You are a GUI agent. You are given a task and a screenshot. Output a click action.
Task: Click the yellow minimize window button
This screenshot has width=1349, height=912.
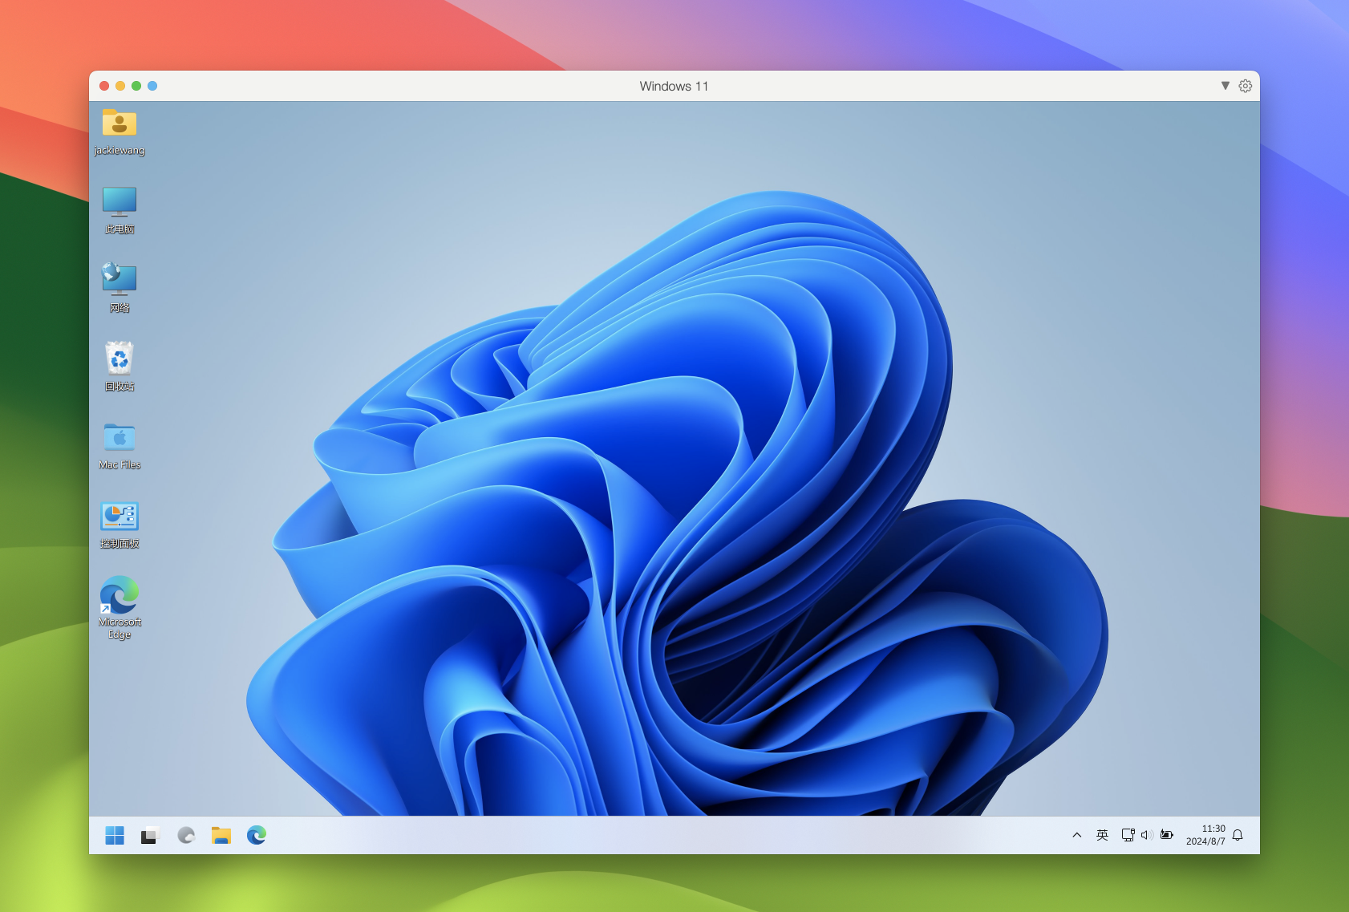120,86
